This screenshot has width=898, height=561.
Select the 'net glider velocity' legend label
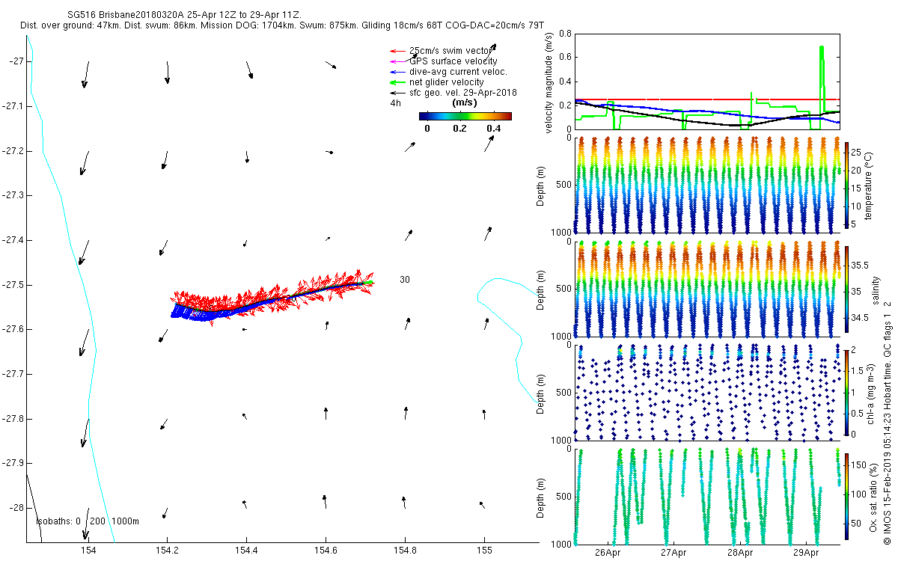tap(446, 82)
